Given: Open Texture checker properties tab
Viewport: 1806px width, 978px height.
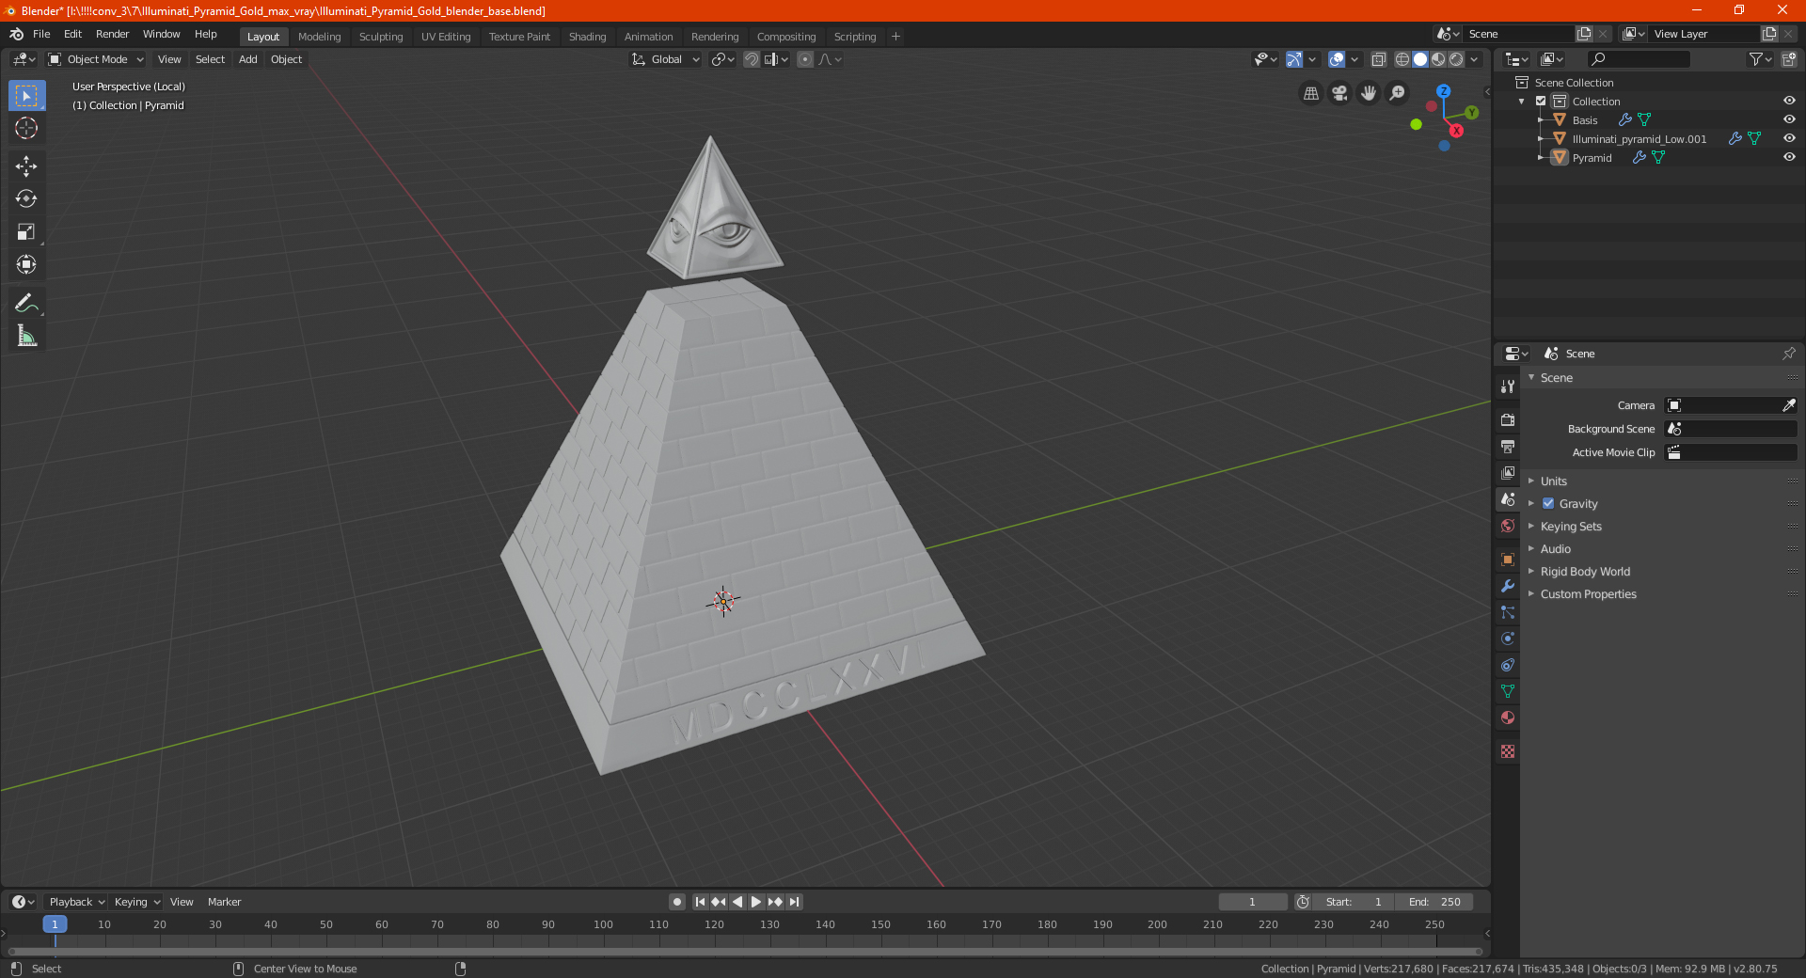Looking at the screenshot, I should click(1508, 751).
